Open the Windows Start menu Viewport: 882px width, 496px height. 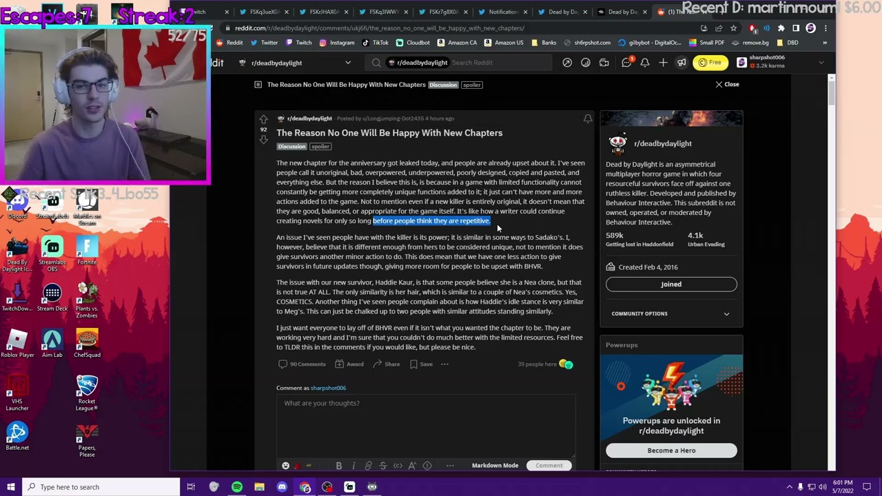click(x=10, y=487)
